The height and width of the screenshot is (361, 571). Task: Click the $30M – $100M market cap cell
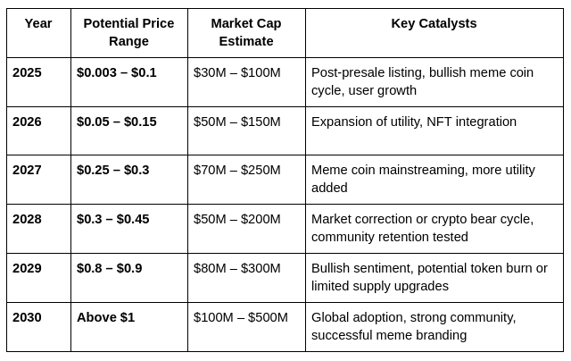coord(236,72)
